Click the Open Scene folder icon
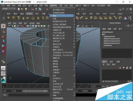Viewport: 133px width, 101px height. coord(22,9)
